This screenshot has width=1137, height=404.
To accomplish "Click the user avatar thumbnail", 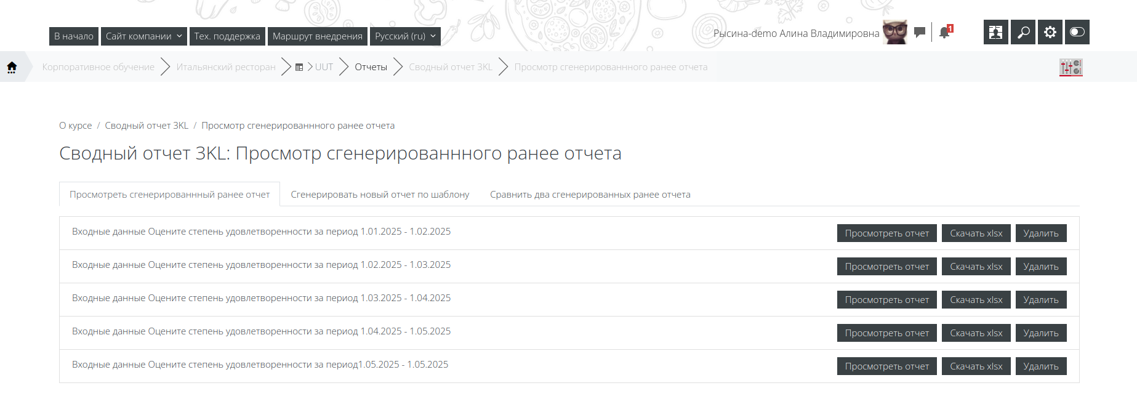I will click(x=894, y=33).
